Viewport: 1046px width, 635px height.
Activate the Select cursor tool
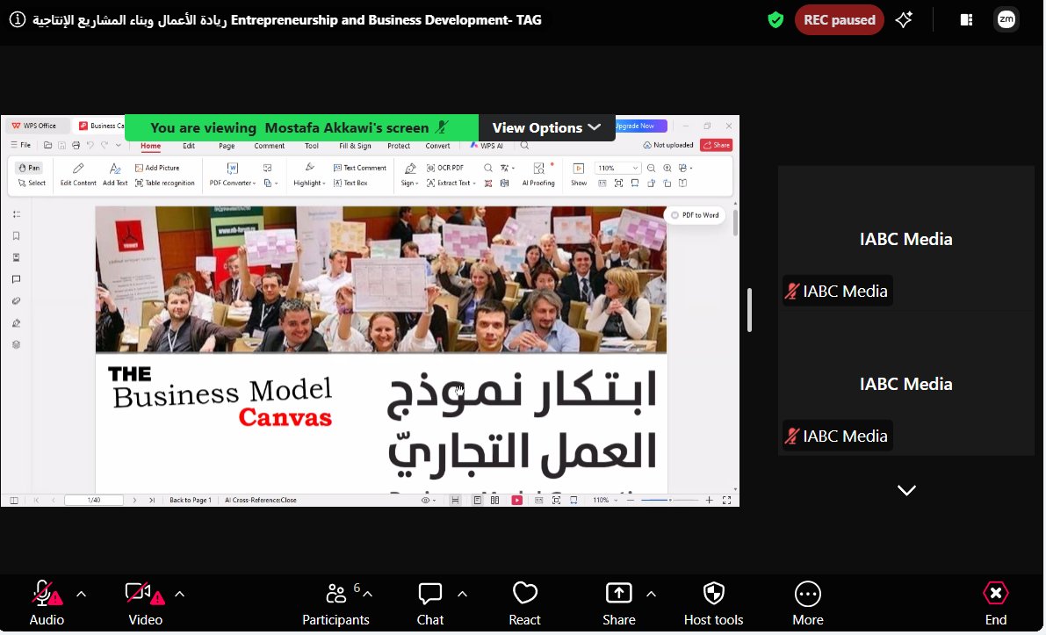tap(32, 183)
